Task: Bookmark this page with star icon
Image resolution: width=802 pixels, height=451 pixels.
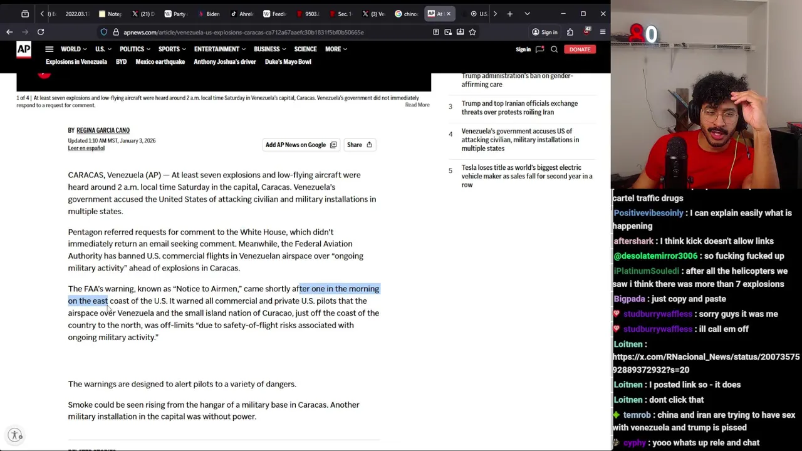Action: point(472,32)
